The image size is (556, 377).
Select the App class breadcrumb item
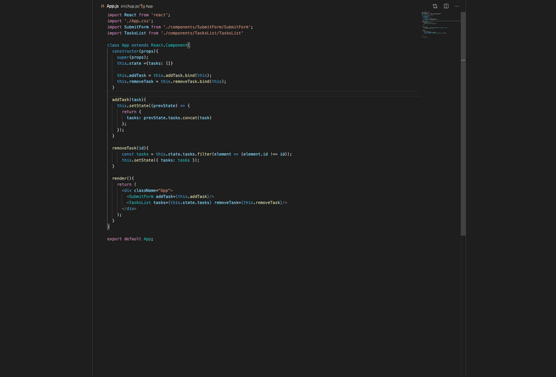pos(150,6)
